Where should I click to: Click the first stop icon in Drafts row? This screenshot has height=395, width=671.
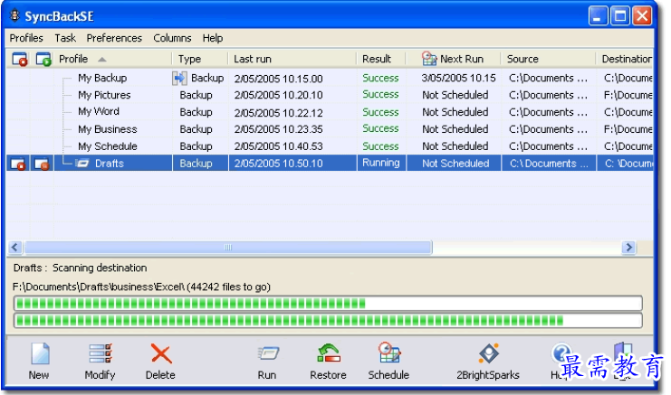pyautogui.click(x=18, y=164)
